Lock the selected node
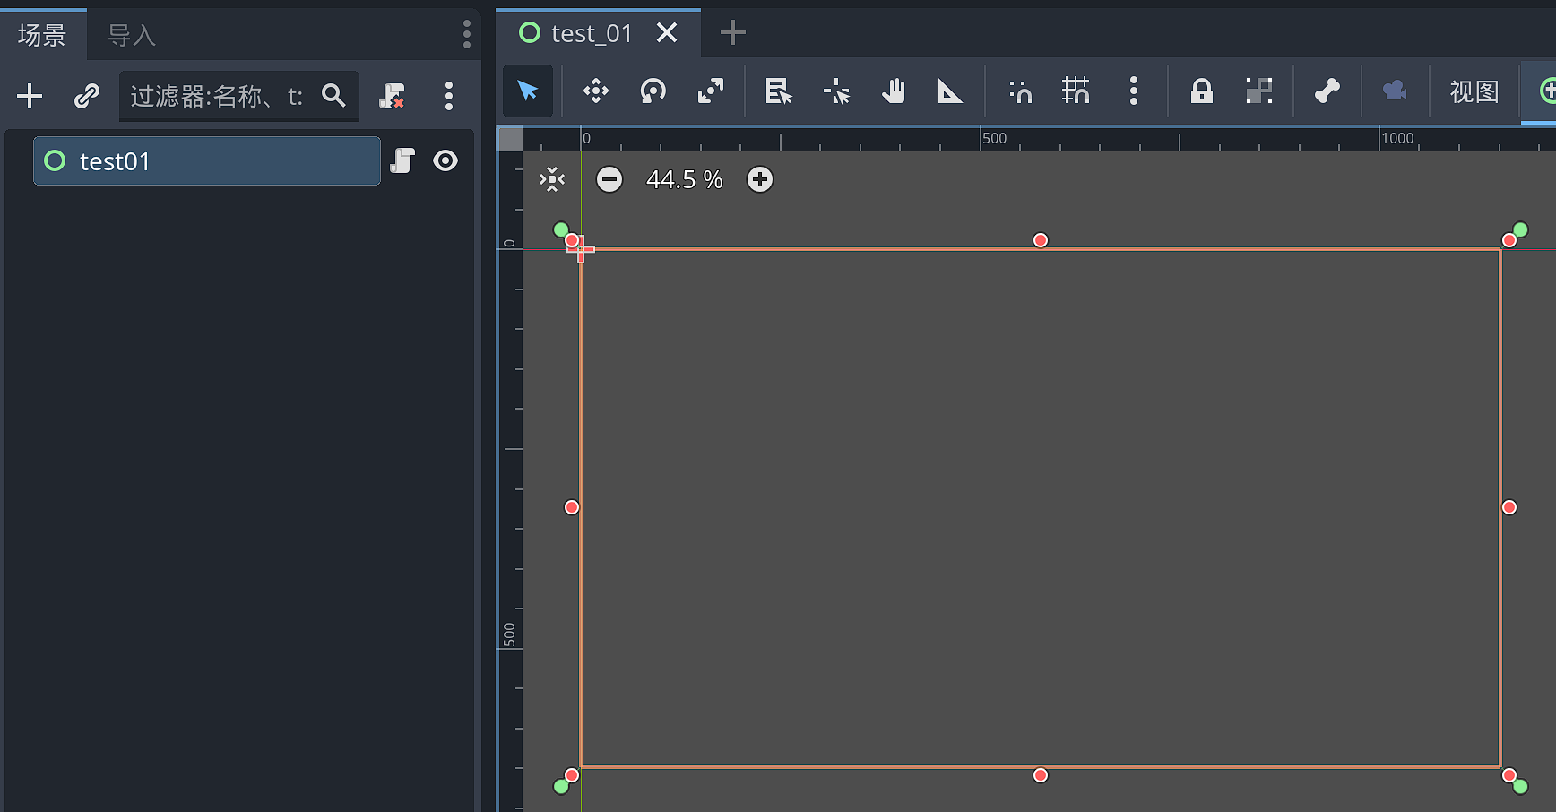This screenshot has height=812, width=1556. [1202, 91]
